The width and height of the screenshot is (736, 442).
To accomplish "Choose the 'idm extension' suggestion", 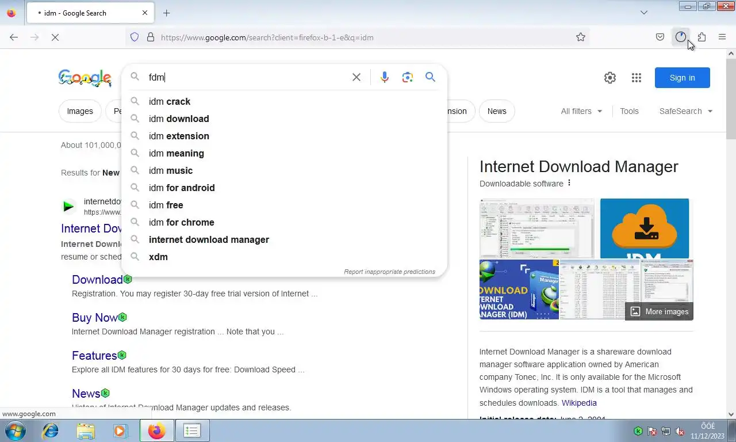I will point(284,136).
